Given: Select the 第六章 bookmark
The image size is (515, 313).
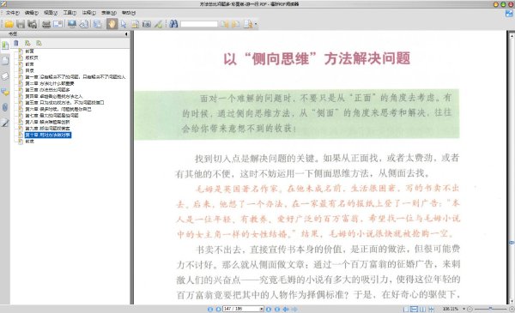Looking at the screenshot, I should (x=58, y=109).
